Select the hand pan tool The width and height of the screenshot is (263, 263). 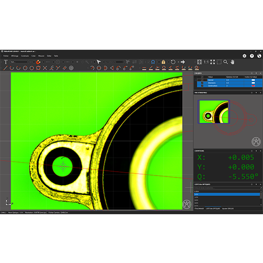tap(232, 62)
